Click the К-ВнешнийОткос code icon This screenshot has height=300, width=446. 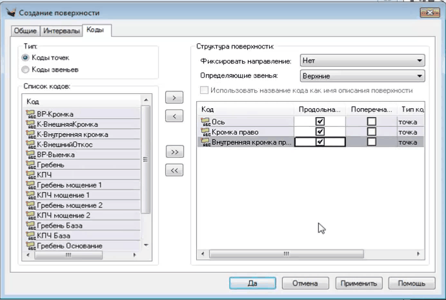pyautogui.click(x=30, y=144)
